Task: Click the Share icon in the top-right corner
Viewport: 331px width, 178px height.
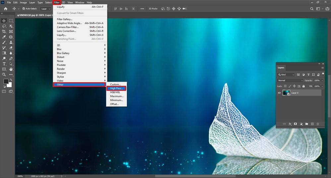Action: pos(327,9)
